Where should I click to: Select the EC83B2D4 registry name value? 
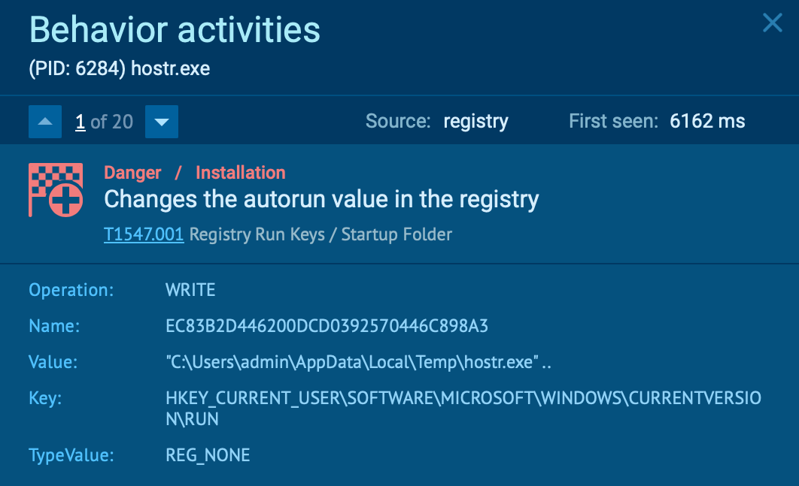tap(327, 326)
